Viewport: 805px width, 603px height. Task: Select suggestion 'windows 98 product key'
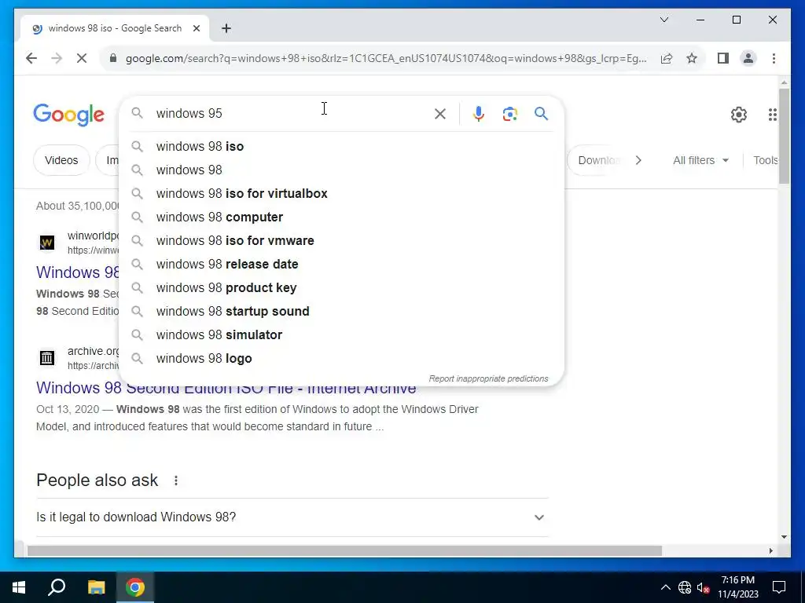[x=341, y=288]
